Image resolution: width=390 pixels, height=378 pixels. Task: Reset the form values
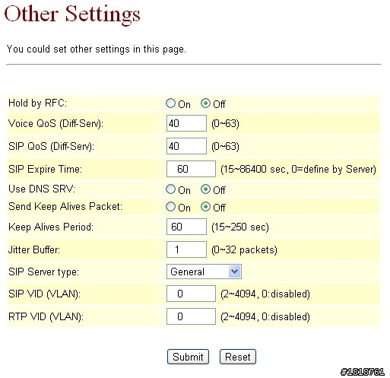coord(238,357)
